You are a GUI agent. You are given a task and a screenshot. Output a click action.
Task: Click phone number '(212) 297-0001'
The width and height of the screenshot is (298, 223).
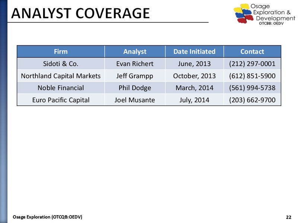pos(252,64)
